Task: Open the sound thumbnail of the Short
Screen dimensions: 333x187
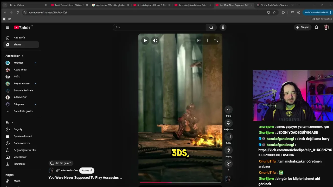Action: (x=228, y=179)
